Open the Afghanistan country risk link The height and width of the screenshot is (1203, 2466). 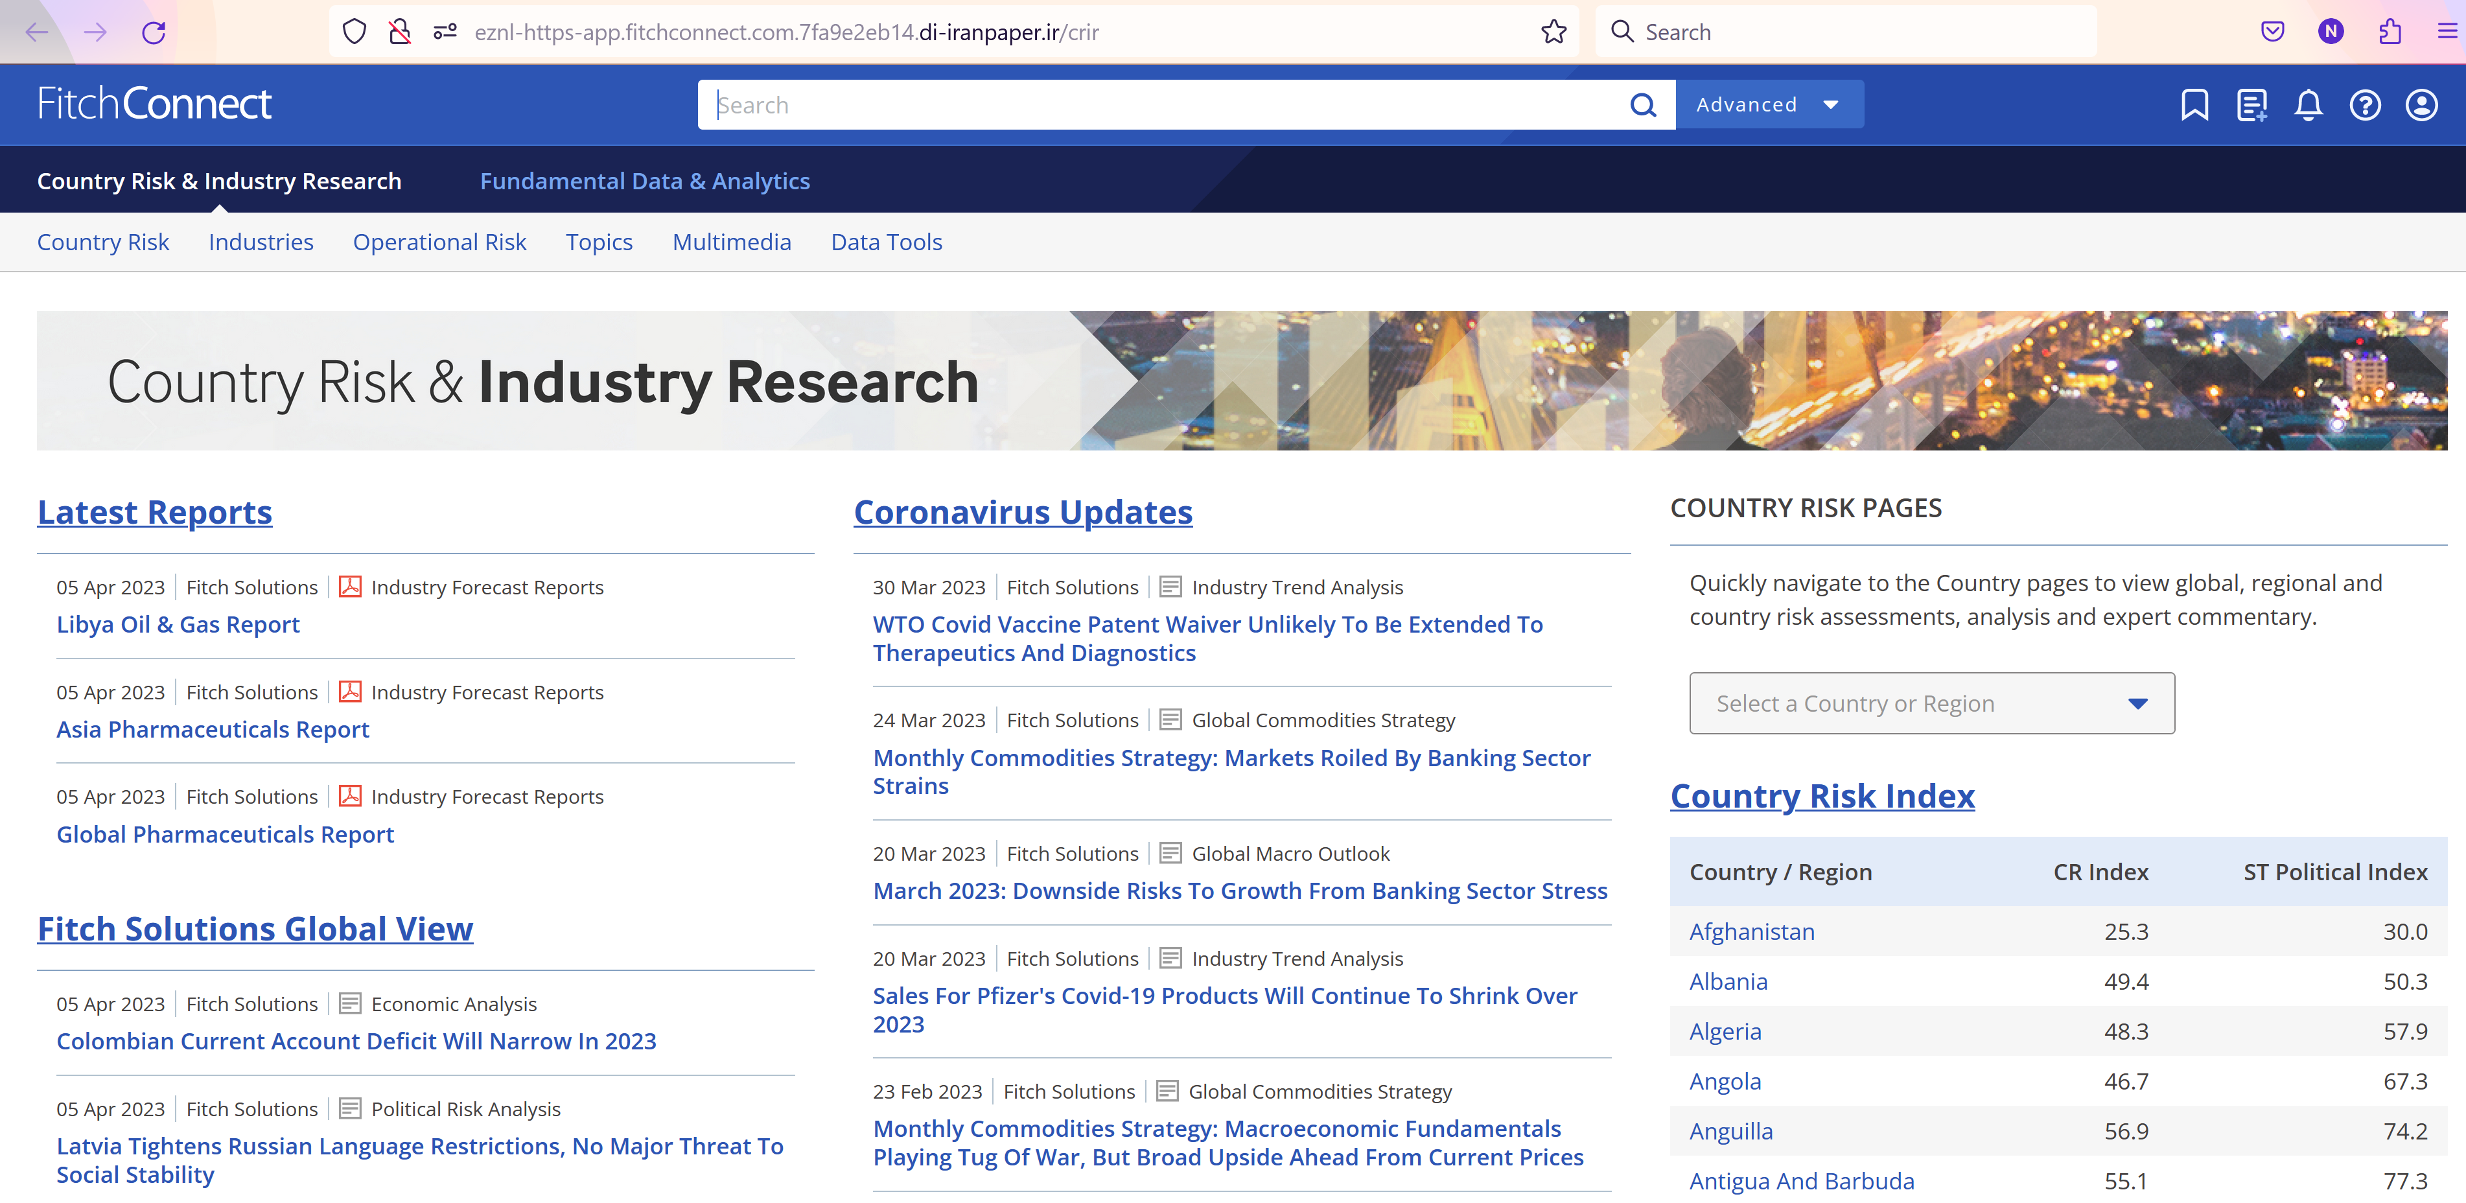click(x=1751, y=931)
